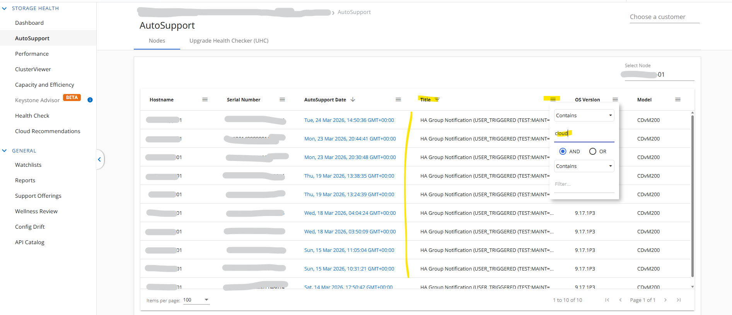Open AutoSupport from Tue, 24 Mar 2026, 14:50:36

[349, 120]
